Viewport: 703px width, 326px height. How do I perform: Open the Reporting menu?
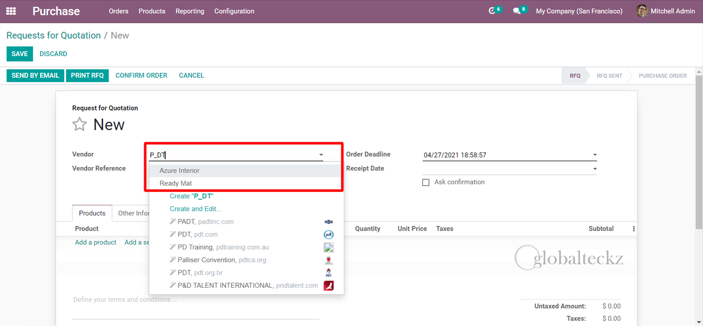coord(190,11)
